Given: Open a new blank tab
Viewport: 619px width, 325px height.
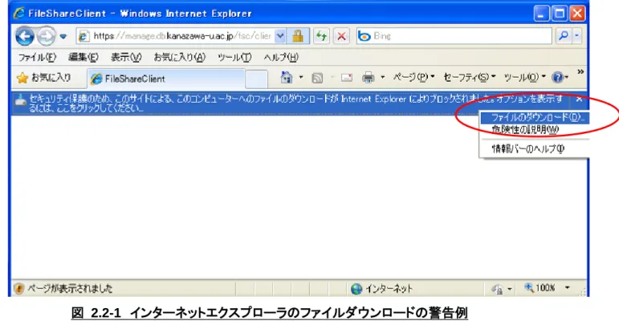Looking at the screenshot, I should tap(257, 79).
